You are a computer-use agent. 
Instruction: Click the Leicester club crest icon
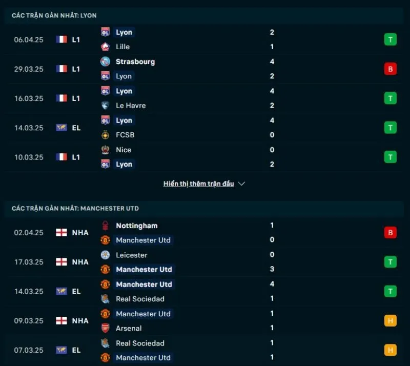tap(106, 255)
